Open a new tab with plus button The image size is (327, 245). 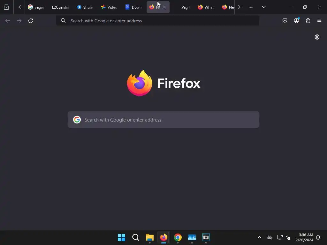(x=251, y=7)
